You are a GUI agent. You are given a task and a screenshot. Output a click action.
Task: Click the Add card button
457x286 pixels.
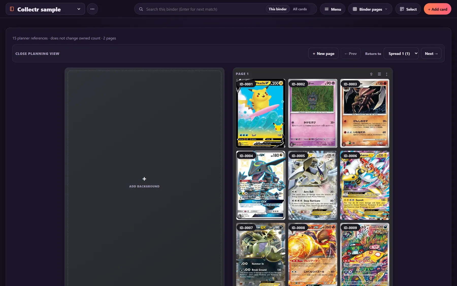[437, 9]
